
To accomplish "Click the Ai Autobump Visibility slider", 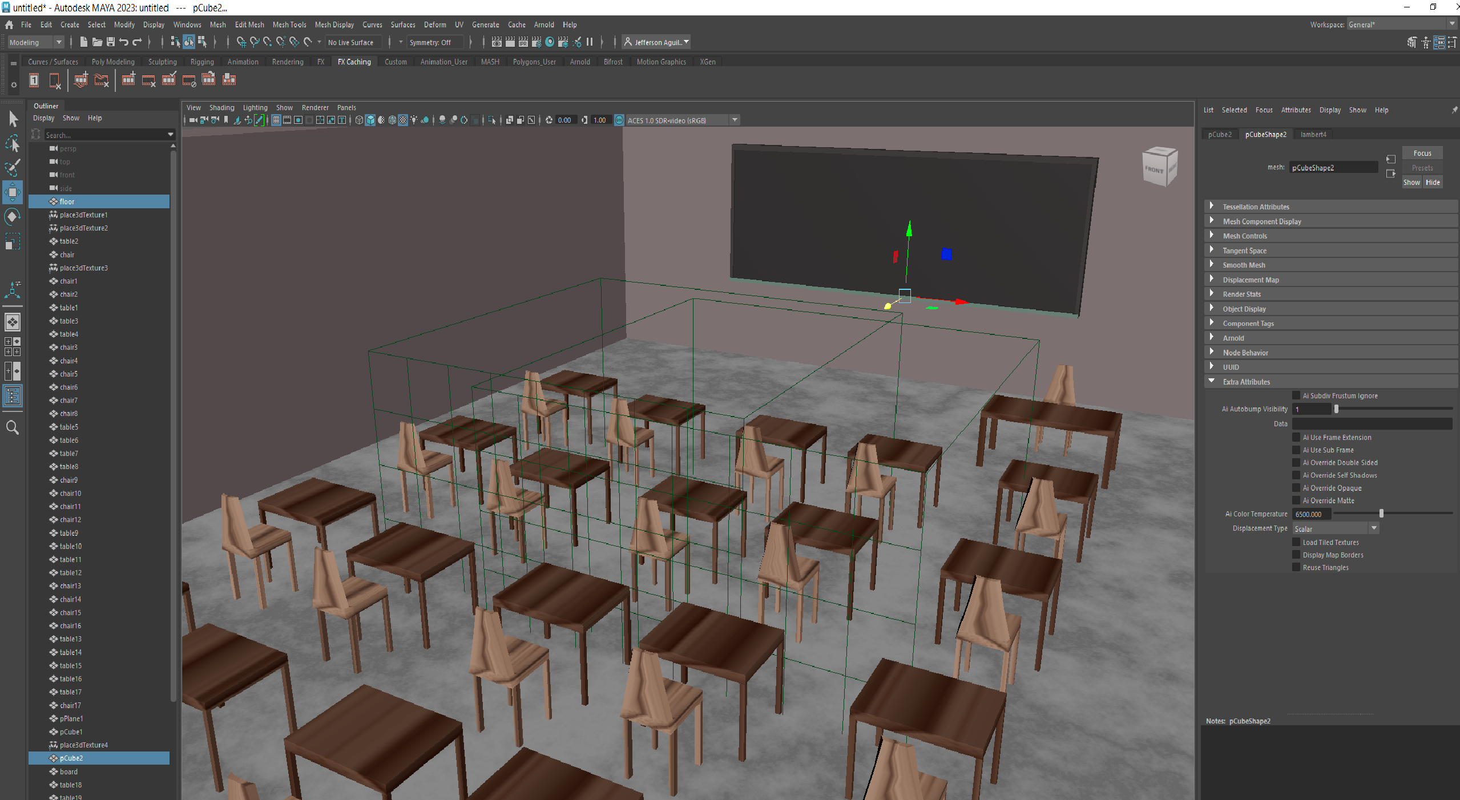I will pos(1393,409).
